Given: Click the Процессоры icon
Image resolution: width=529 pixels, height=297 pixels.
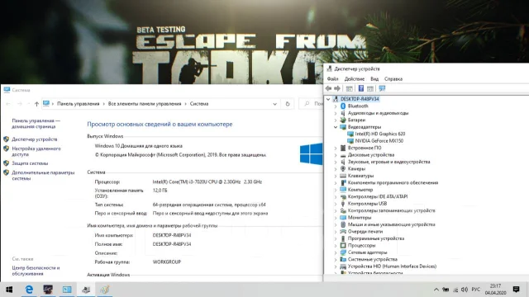Looking at the screenshot, I should tap(343, 246).
